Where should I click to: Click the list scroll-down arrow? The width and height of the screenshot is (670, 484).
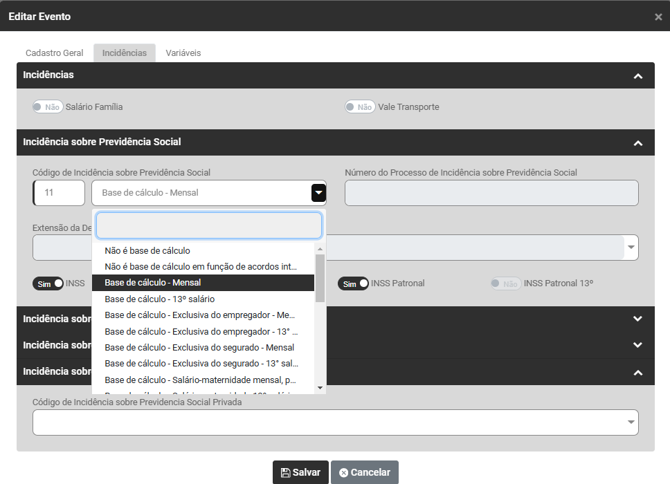tap(320, 387)
